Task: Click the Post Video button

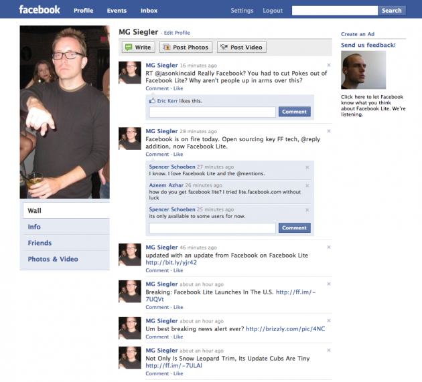Action: pyautogui.click(x=242, y=47)
